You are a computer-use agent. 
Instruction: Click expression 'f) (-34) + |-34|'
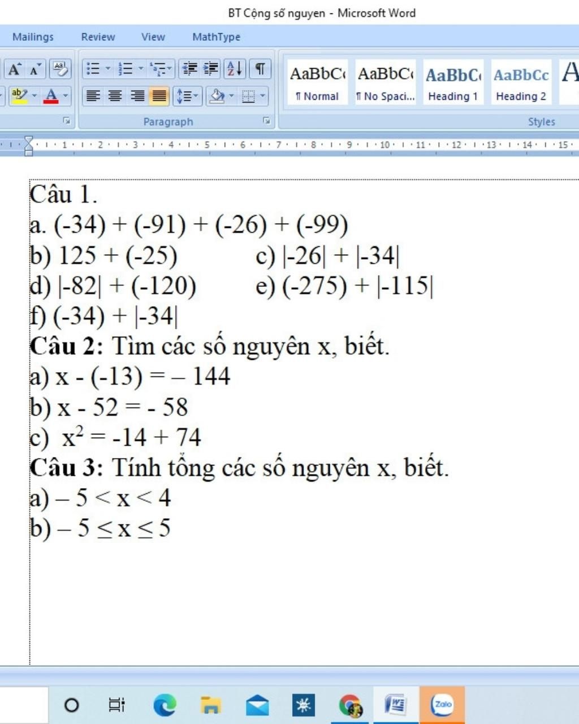(x=104, y=316)
